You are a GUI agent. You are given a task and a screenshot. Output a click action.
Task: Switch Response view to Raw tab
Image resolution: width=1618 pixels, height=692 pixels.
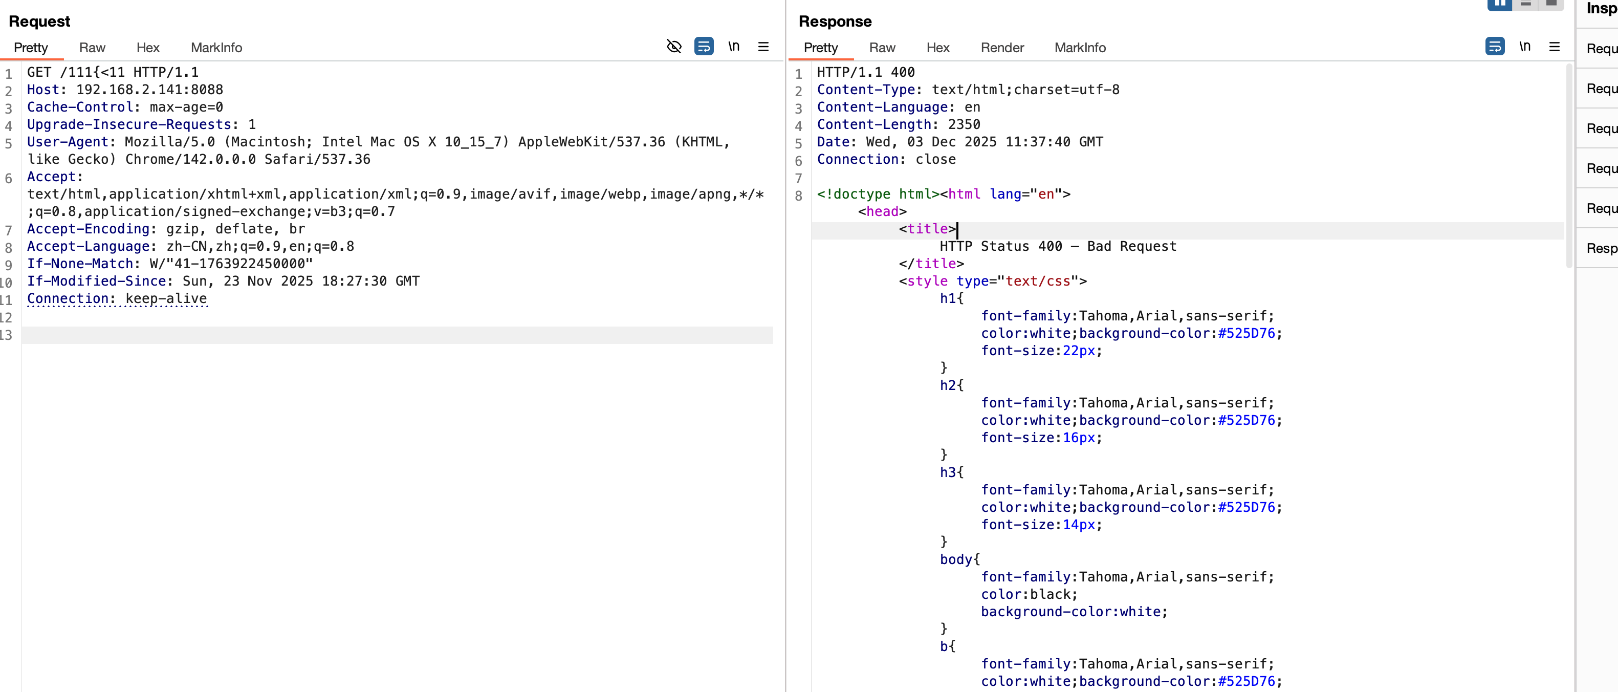tap(882, 48)
